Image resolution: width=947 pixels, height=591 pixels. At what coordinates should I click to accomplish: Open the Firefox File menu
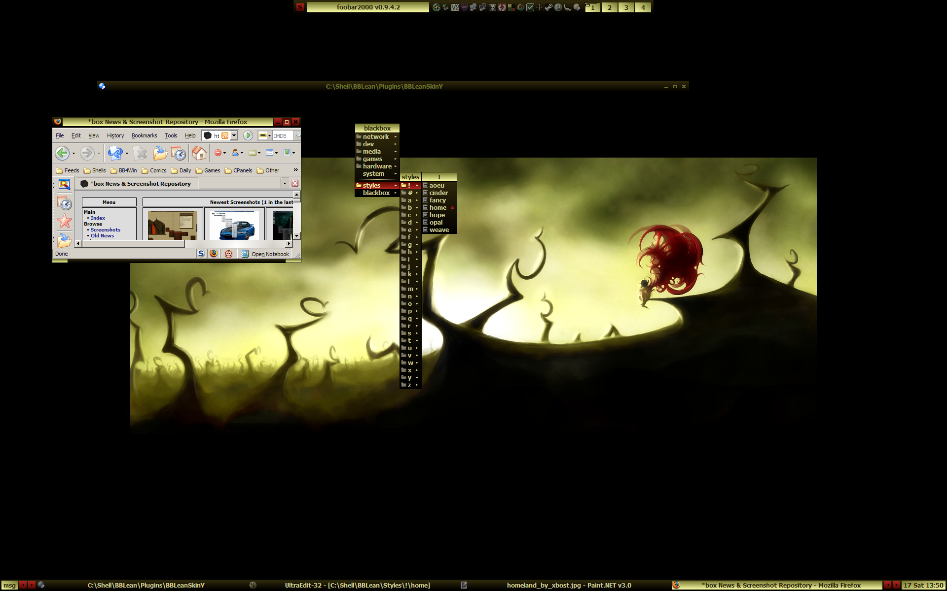pos(60,135)
